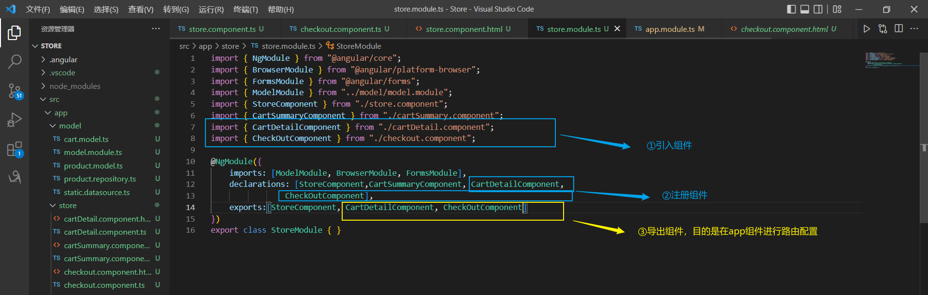Screen dimensions: 928x295
Task: Click the Run play button in editor toolbar
Action: 867,29
